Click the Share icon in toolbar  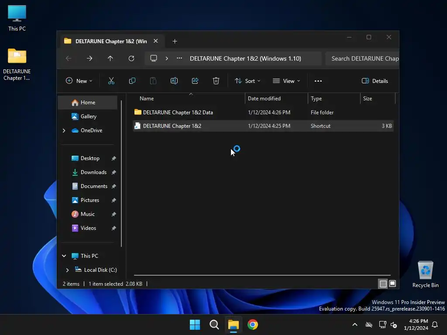[195, 81]
